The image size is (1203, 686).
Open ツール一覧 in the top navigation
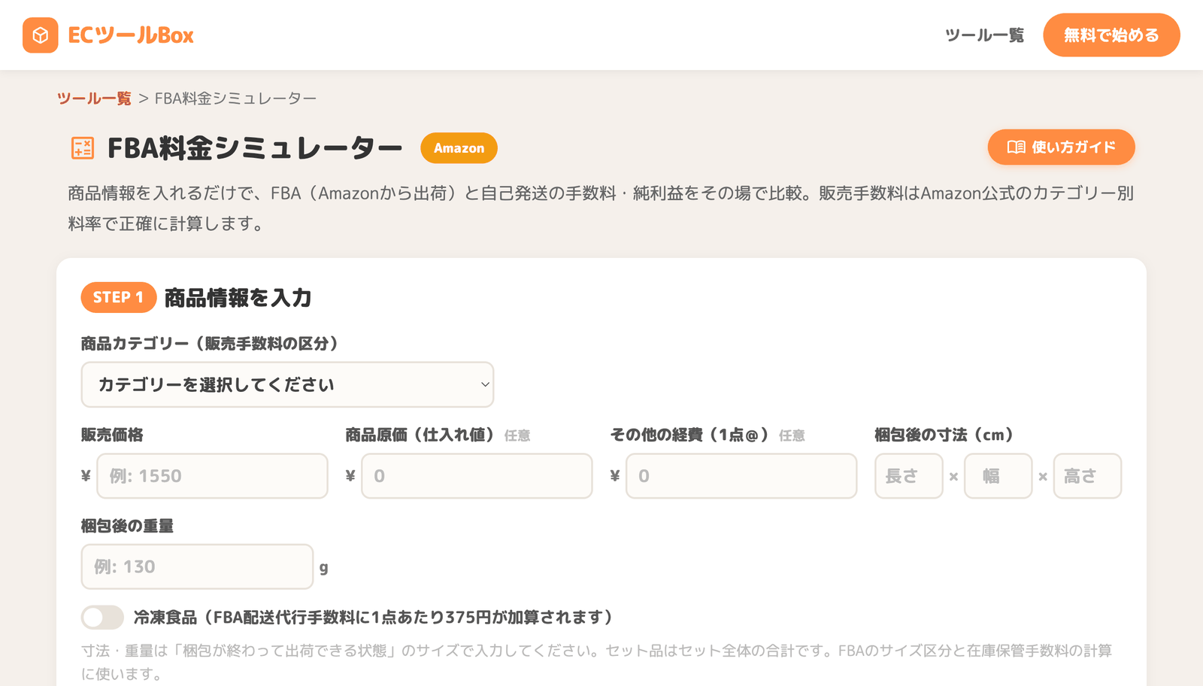click(984, 35)
